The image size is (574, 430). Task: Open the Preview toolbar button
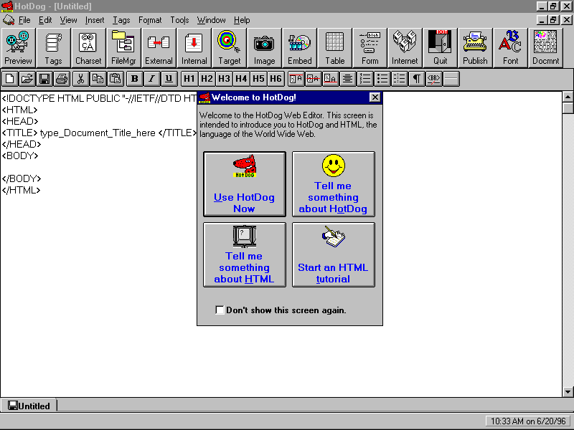(x=19, y=48)
